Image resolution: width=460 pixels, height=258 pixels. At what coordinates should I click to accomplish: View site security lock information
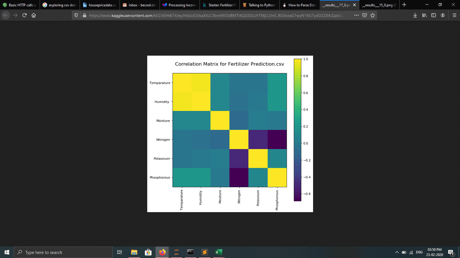click(84, 15)
